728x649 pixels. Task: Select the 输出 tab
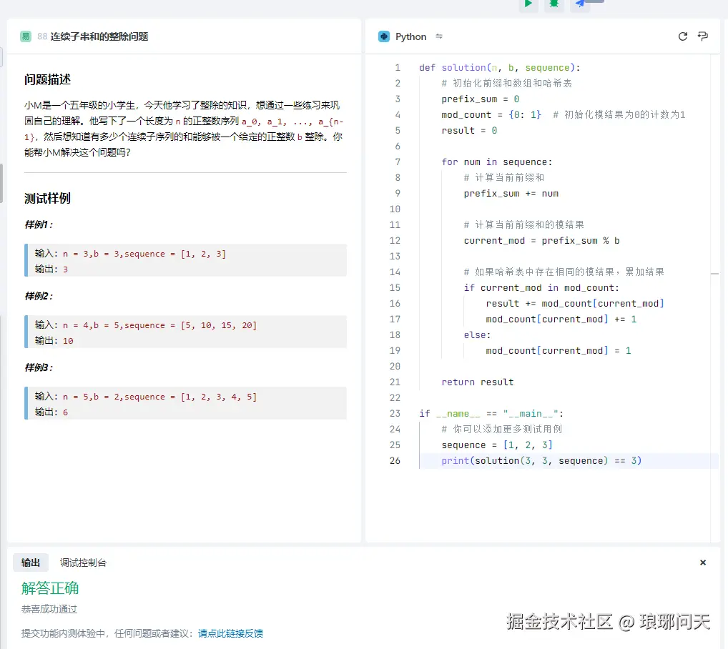pos(30,563)
